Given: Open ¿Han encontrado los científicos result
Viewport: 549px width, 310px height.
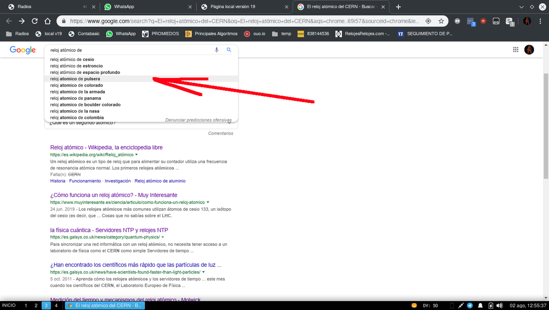Looking at the screenshot, I should (x=136, y=265).
